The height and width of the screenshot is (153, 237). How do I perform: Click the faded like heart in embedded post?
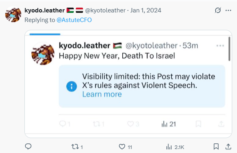click(x=130, y=124)
